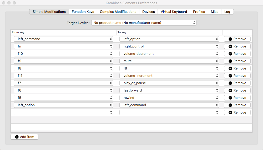Open the Target Device dropdown
The image size is (263, 150).
144,23
